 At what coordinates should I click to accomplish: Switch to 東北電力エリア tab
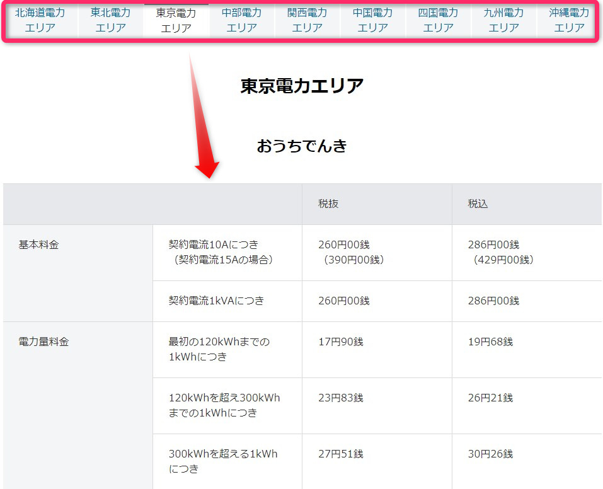[111, 20]
